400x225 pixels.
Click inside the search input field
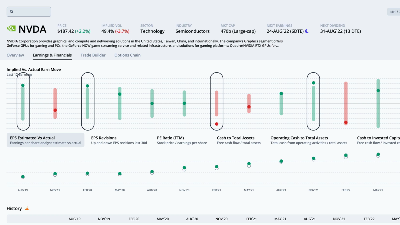32,12
